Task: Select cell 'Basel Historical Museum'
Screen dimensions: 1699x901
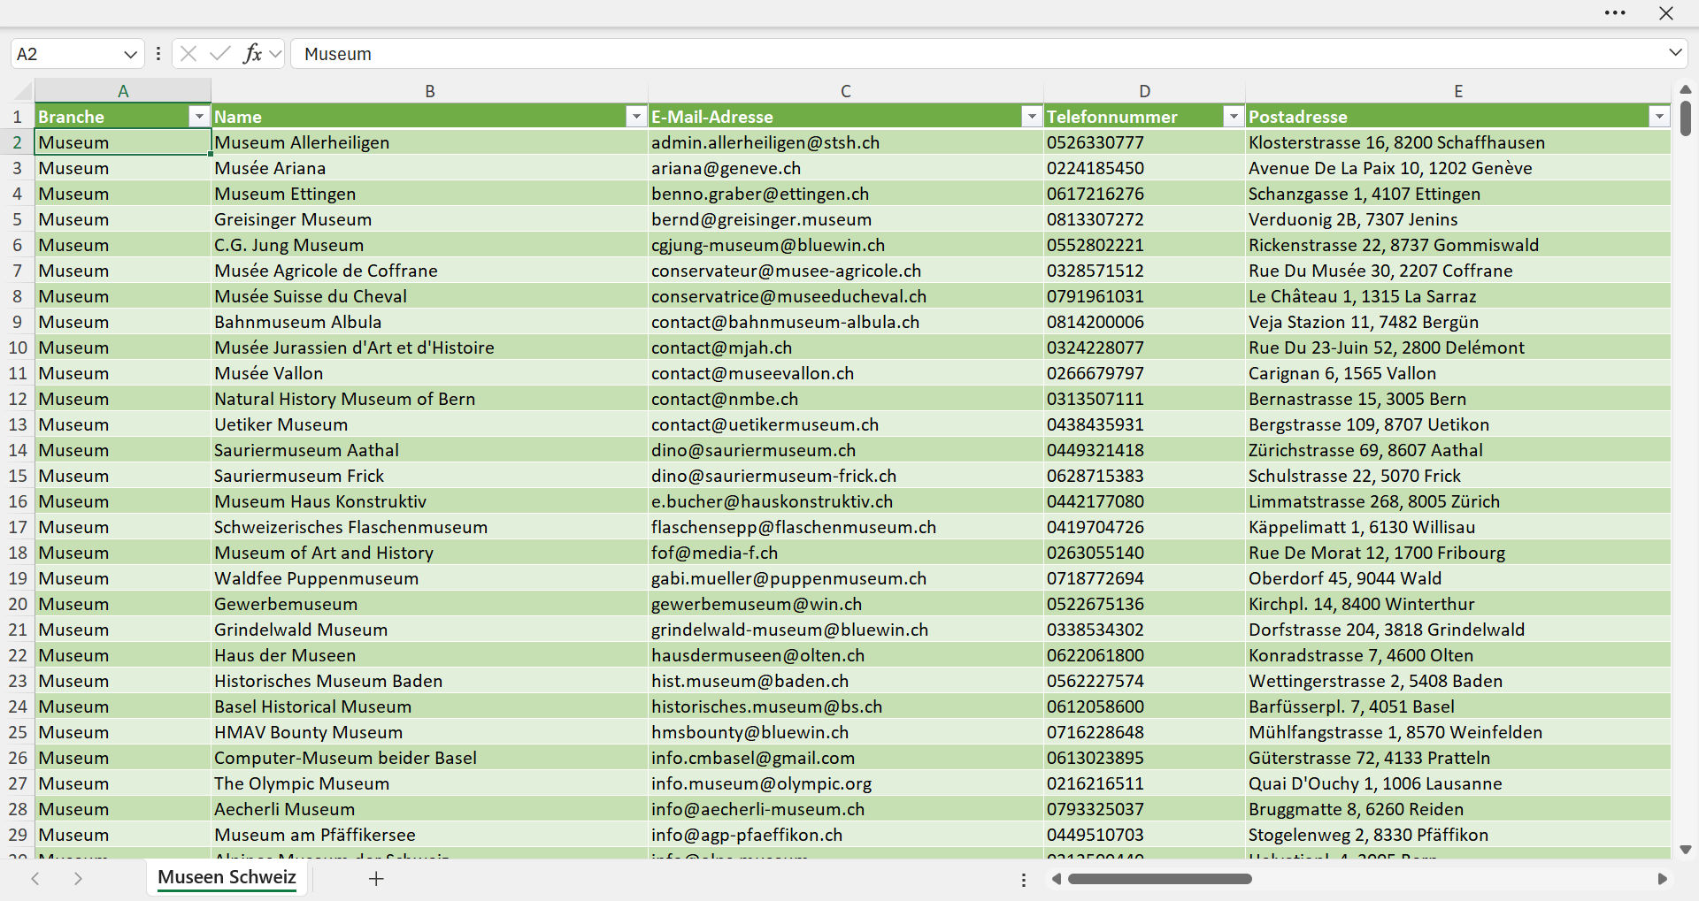Action: click(x=430, y=706)
